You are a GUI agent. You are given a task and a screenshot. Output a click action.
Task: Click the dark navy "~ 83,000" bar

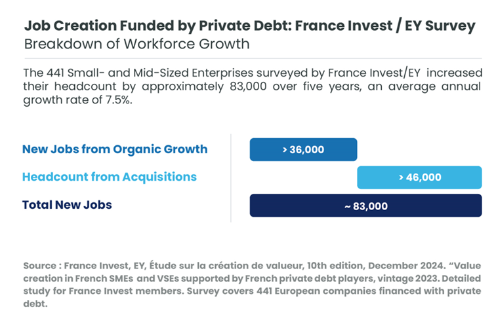[x=366, y=206]
